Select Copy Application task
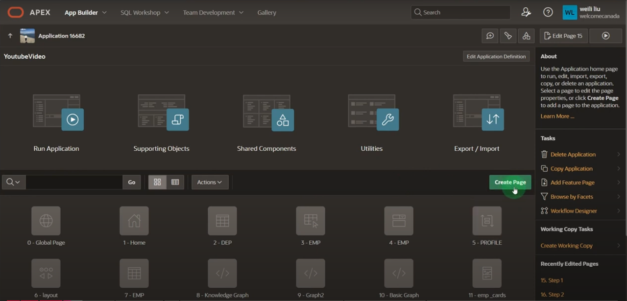The width and height of the screenshot is (627, 301). pos(572,168)
